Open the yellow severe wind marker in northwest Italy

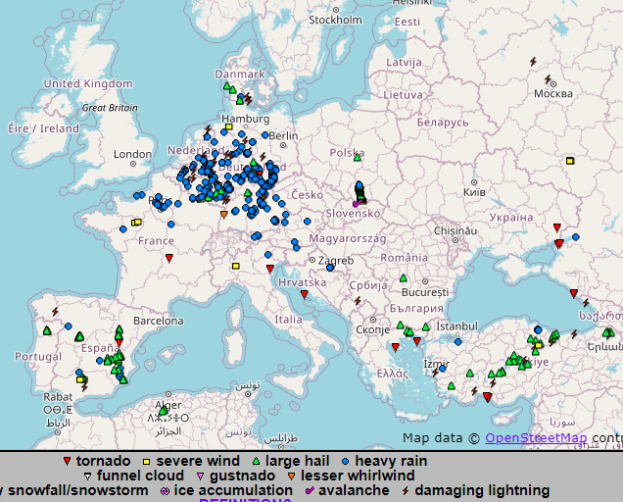point(236,266)
